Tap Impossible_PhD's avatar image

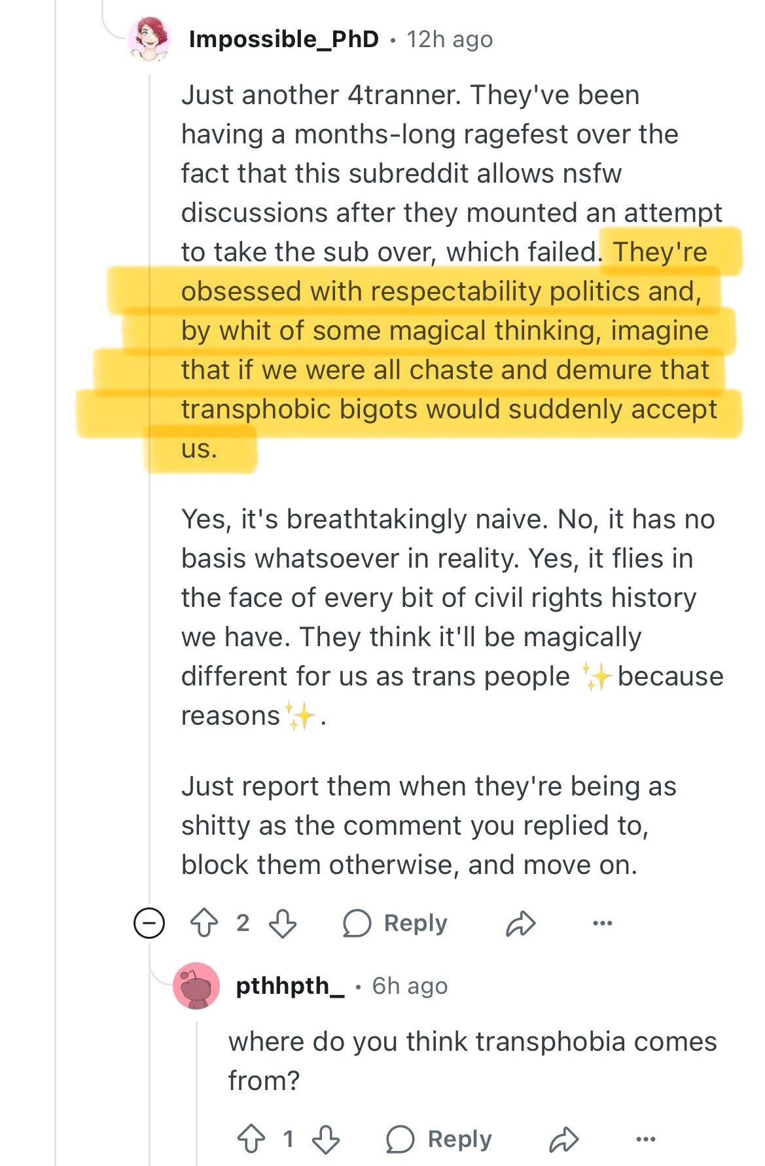(150, 39)
